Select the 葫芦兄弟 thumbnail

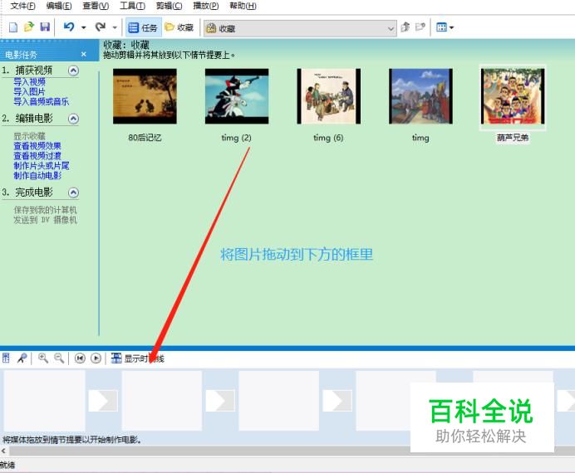point(513,96)
